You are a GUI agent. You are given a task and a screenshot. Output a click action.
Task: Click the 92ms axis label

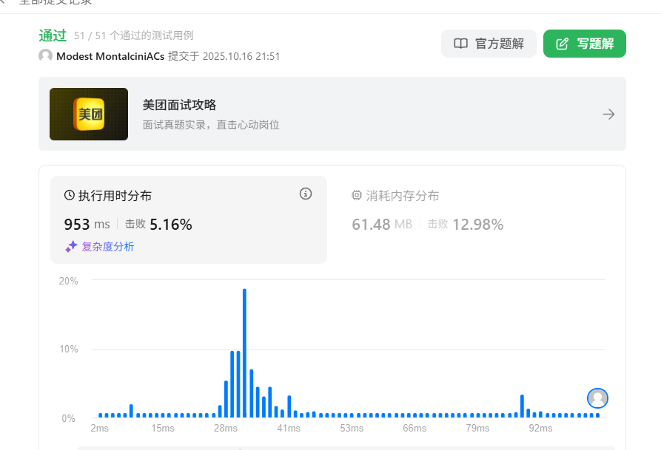[540, 428]
